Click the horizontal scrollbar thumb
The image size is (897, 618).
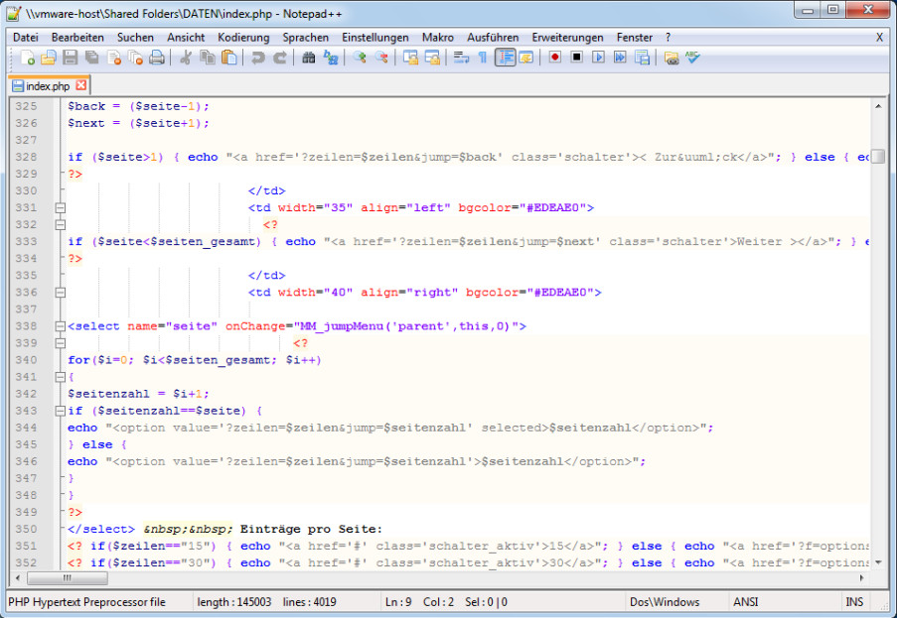67,578
